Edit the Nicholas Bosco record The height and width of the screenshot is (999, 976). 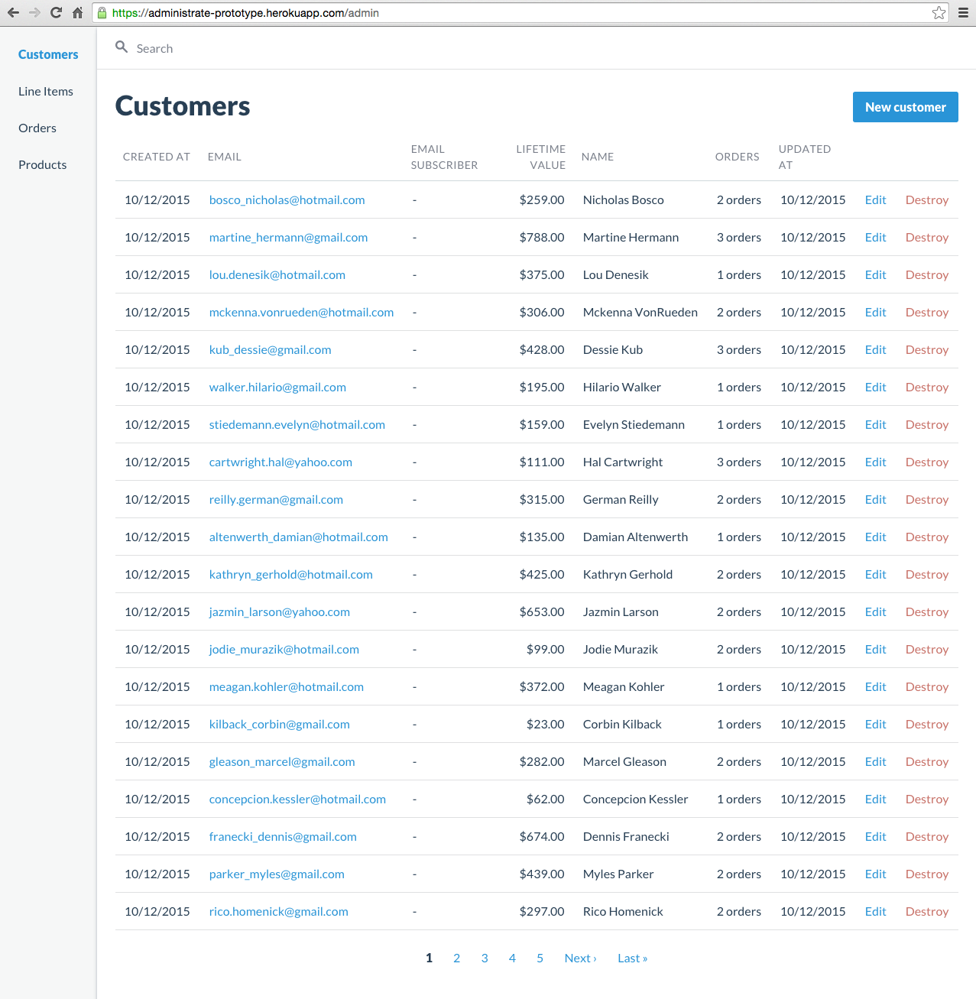coord(874,199)
